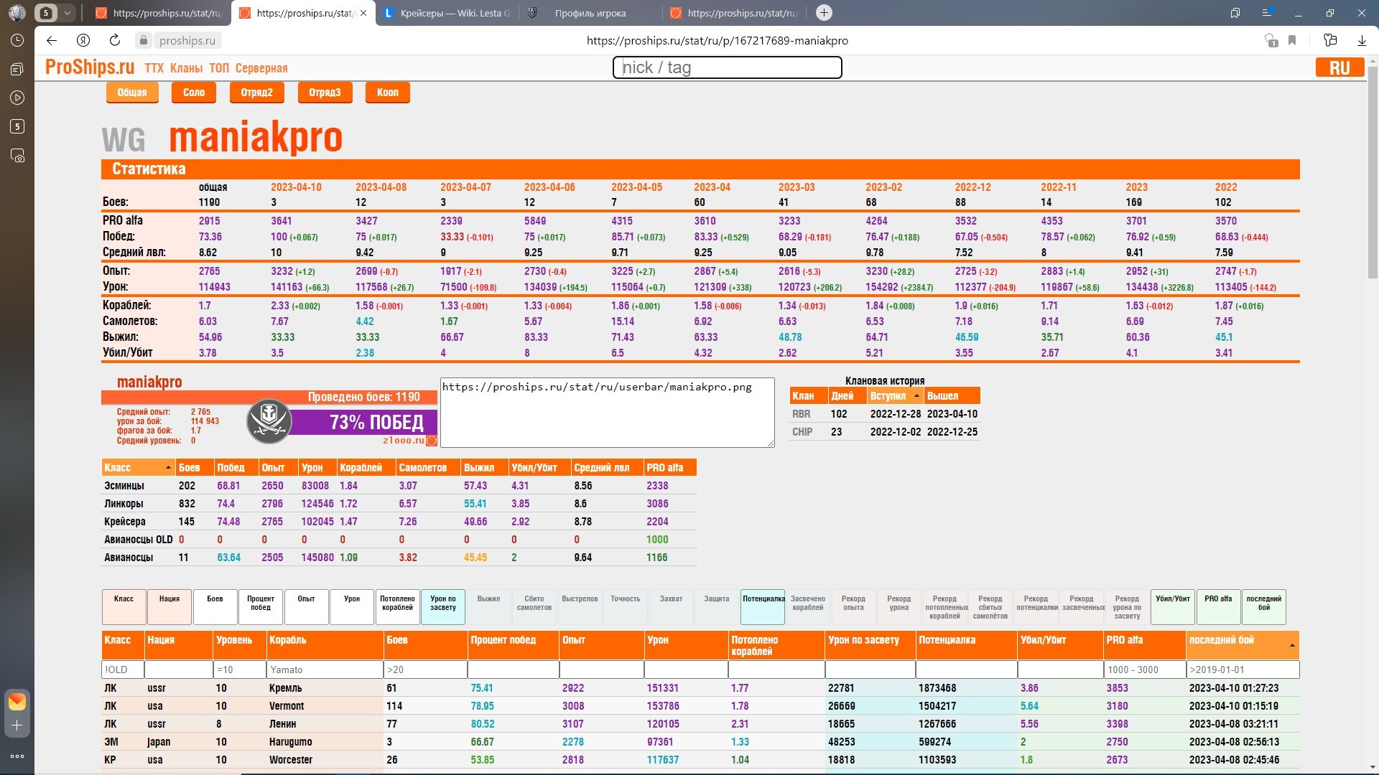This screenshot has height=775, width=1379.
Task: Open the ТТХ menu link
Action: click(x=154, y=68)
